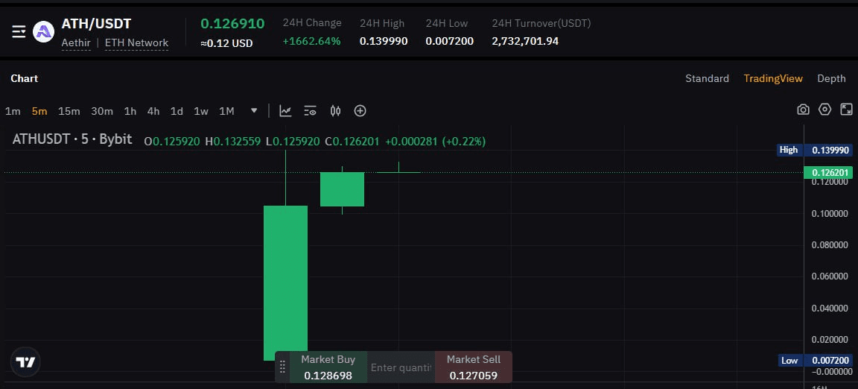Click the TradingView logo badge
Image resolution: width=858 pixels, height=389 pixels.
coord(25,362)
